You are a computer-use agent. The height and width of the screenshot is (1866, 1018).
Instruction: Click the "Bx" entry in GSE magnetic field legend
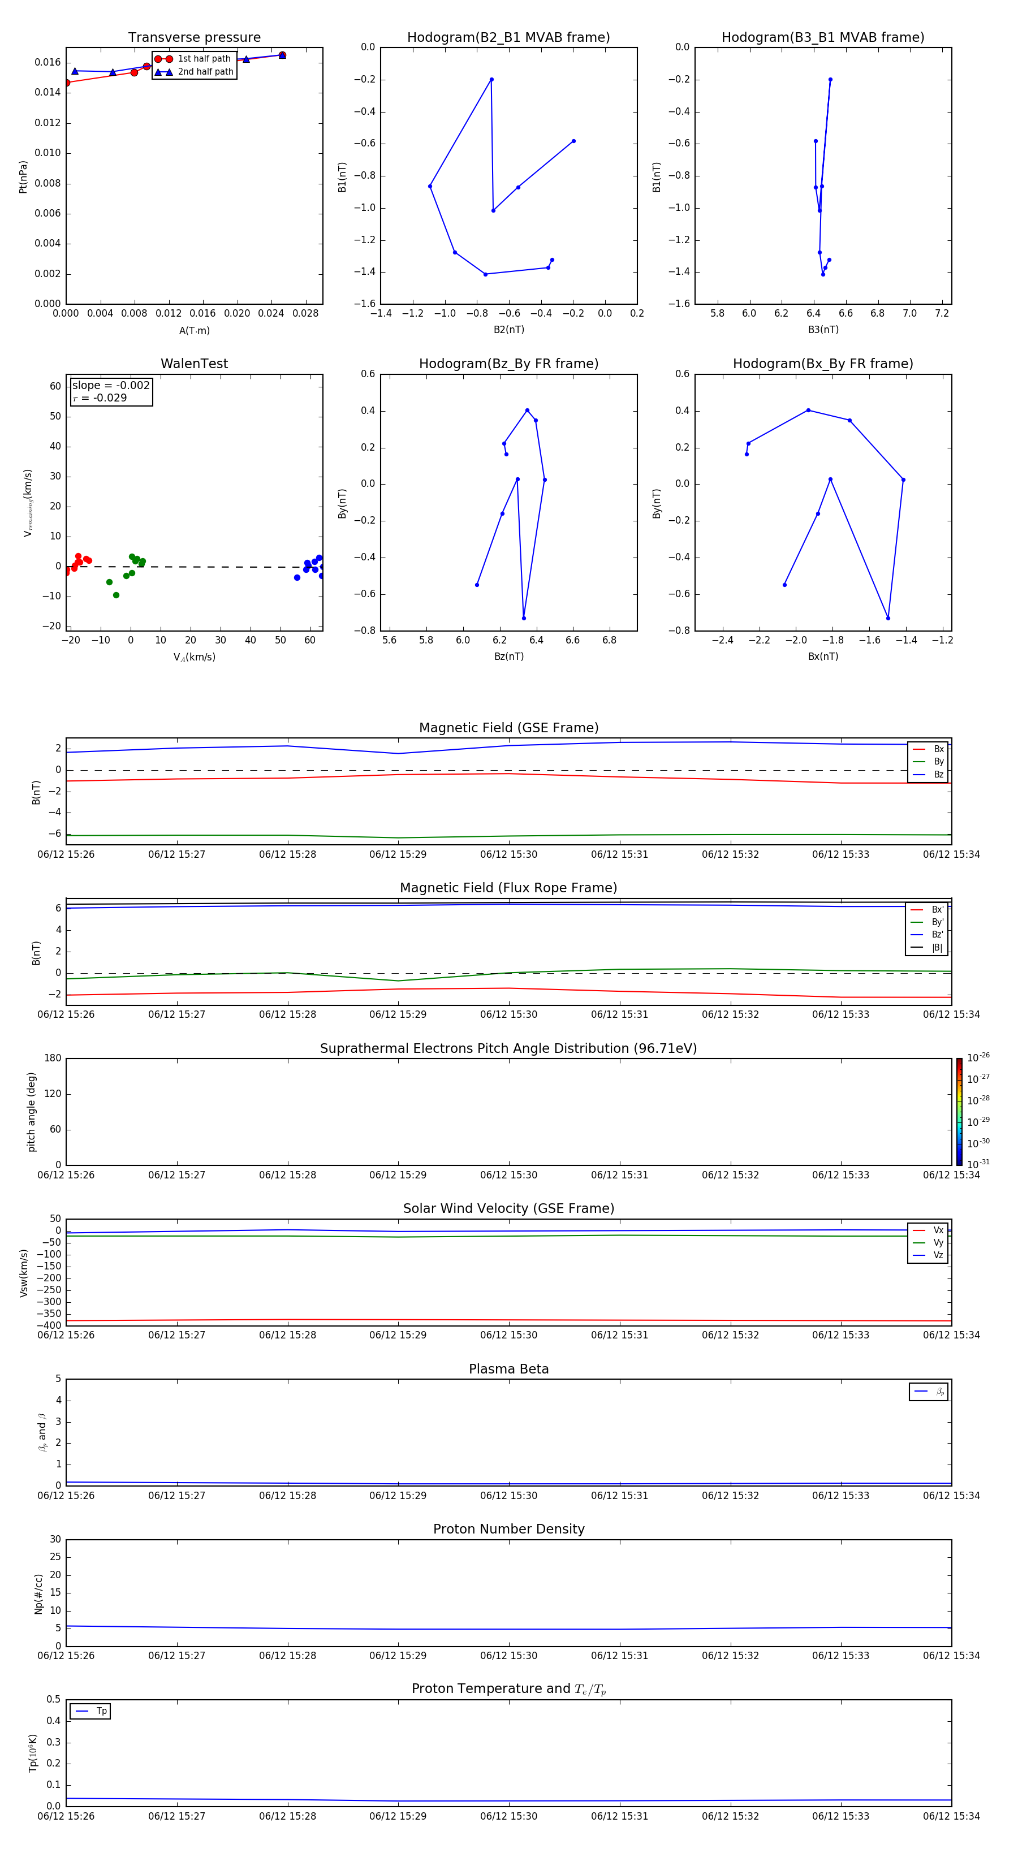(x=928, y=749)
